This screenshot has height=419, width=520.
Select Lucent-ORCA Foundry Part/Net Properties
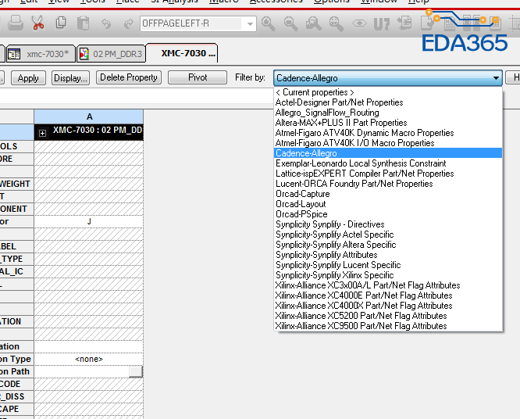(x=388, y=184)
